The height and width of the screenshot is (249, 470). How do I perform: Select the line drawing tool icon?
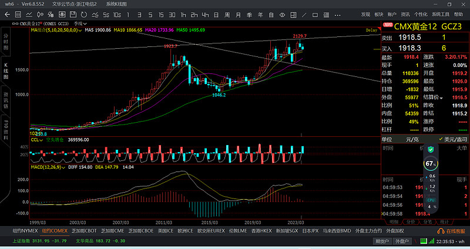click(304, 15)
